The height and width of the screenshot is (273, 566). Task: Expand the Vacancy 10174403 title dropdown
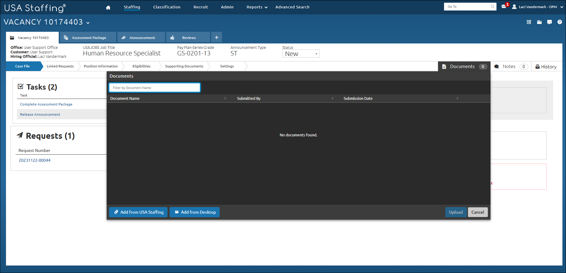(x=88, y=22)
